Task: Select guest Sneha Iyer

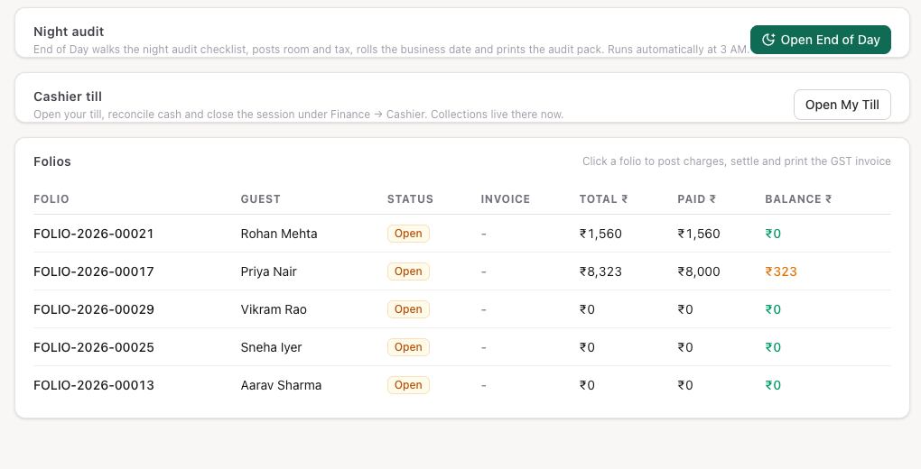Action: [272, 347]
